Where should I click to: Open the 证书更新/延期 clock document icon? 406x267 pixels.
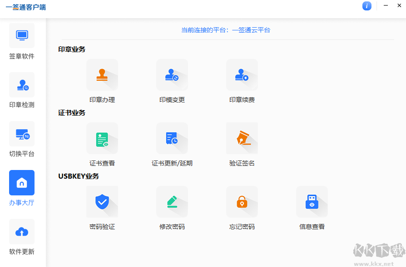pyautogui.click(x=172, y=138)
